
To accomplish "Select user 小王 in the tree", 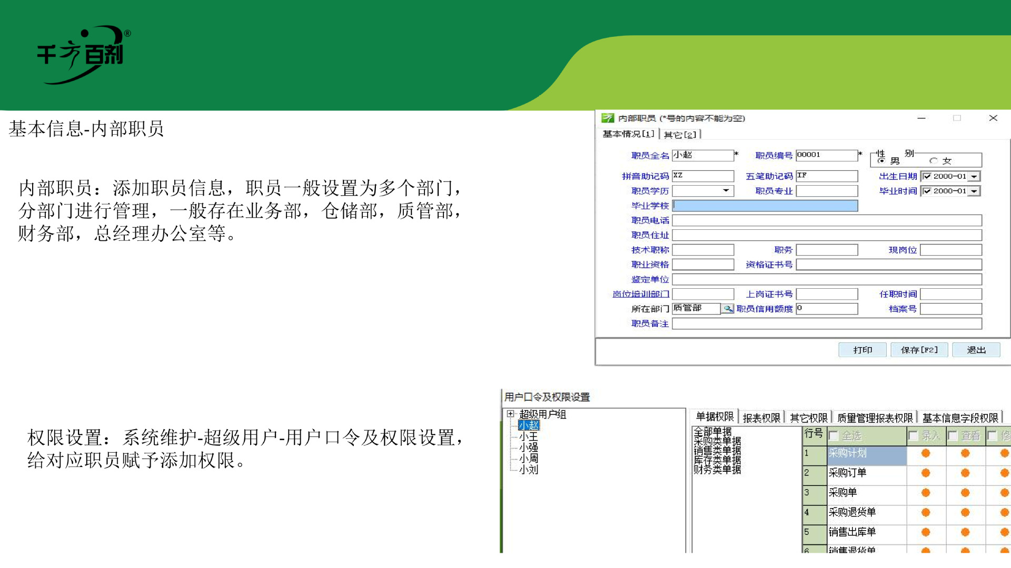I will click(528, 437).
